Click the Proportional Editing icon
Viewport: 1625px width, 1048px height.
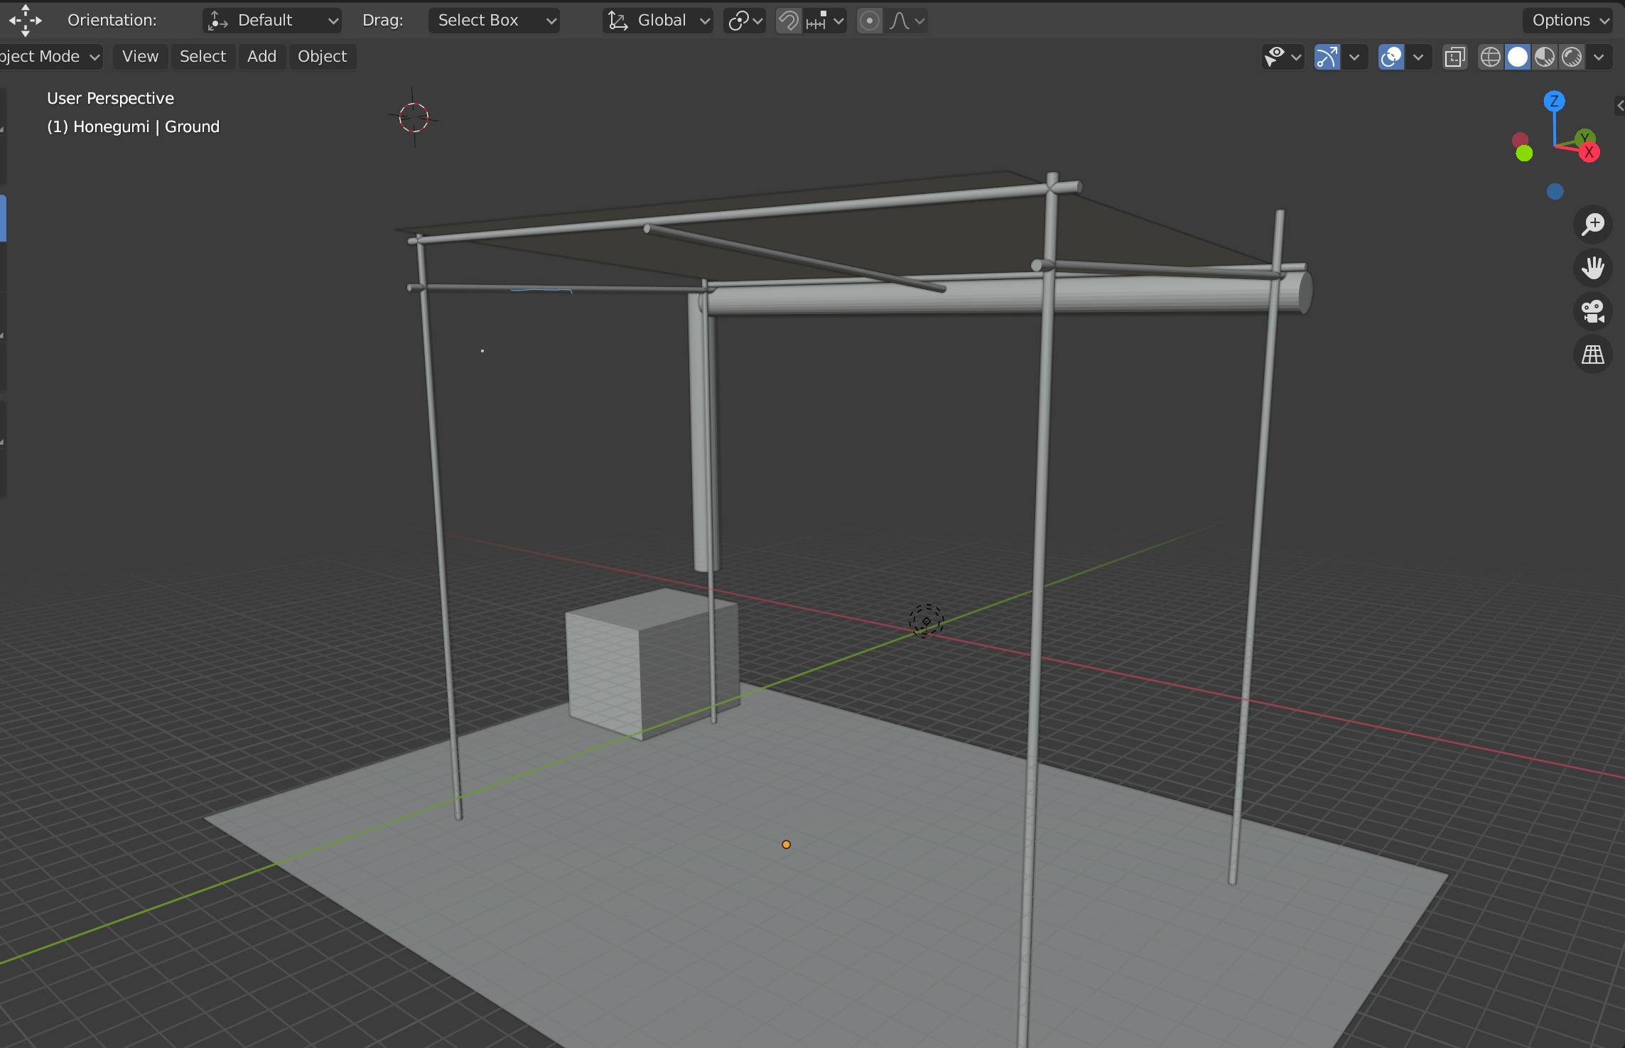(x=872, y=20)
